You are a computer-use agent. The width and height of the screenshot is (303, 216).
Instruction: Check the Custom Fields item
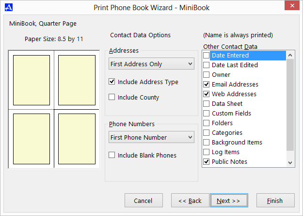[x=207, y=114]
